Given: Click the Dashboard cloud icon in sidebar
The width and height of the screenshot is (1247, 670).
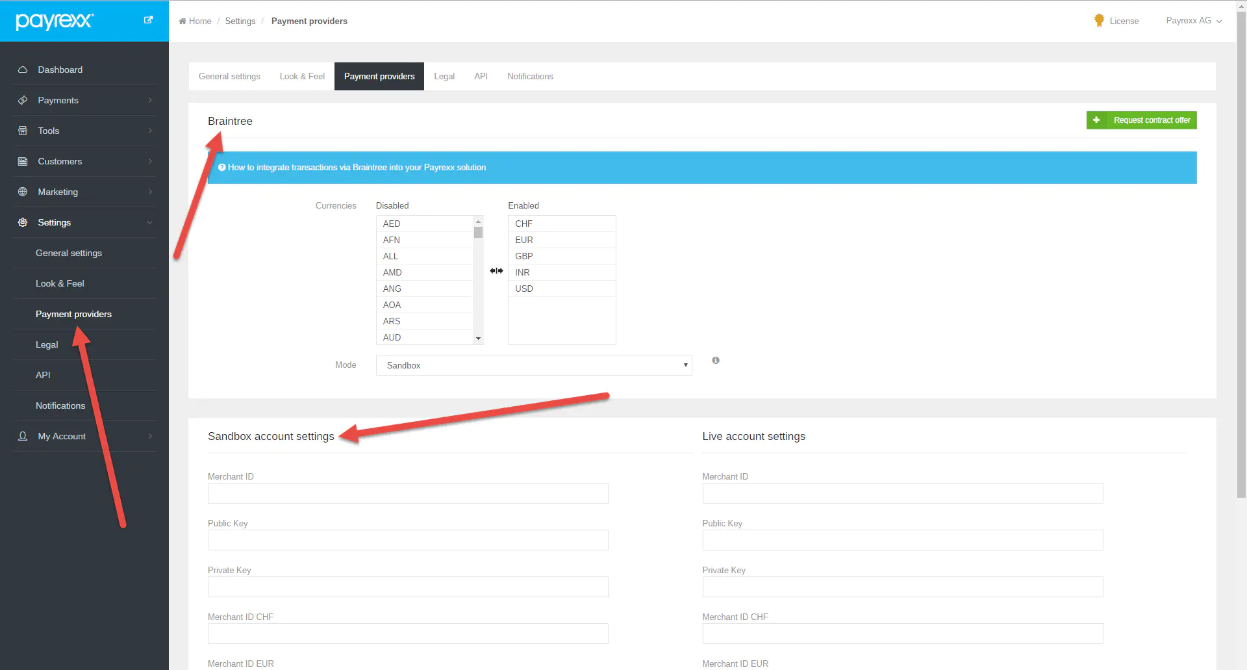Looking at the screenshot, I should [x=23, y=70].
